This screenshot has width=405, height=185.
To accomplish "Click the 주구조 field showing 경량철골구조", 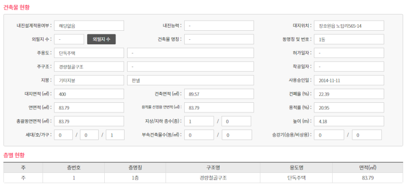I will coord(89,67).
